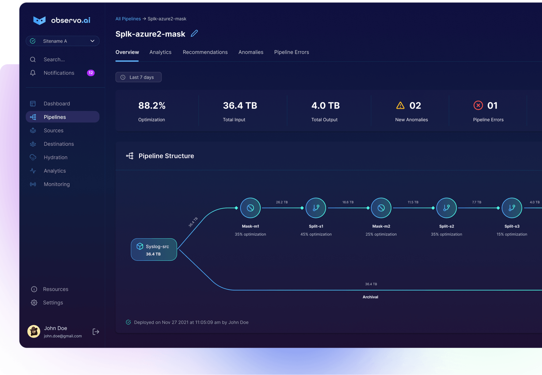542x375 pixels.
Task: Open the Recommendations tab
Action: 205,52
